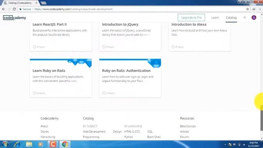This screenshot has width=263, height=148.
Task: Open Design footer link
Action: click(x=117, y=132)
